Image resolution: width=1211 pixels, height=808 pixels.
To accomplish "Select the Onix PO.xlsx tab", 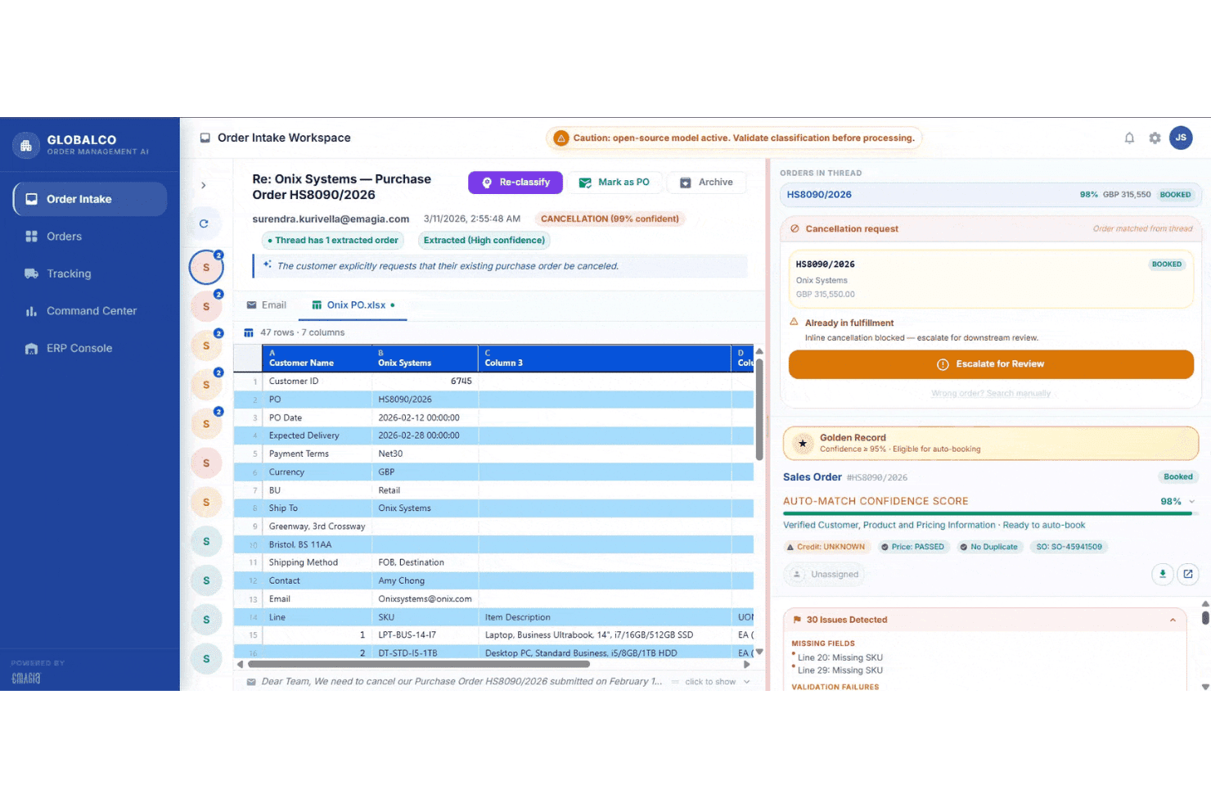I will (x=353, y=305).
